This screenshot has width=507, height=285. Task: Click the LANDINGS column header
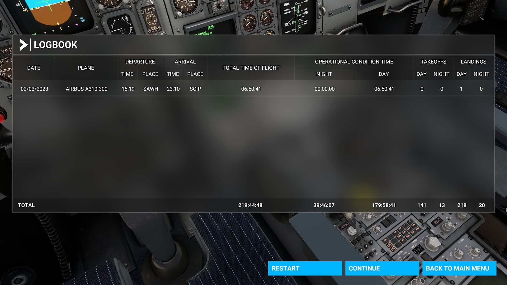(473, 62)
